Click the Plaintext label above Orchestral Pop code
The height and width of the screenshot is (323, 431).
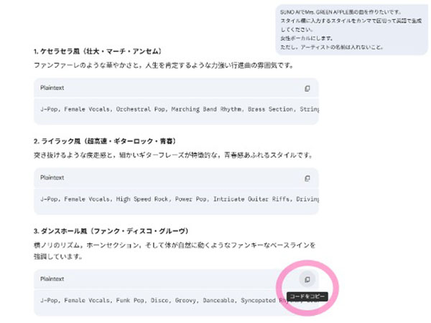pyautogui.click(x=52, y=89)
